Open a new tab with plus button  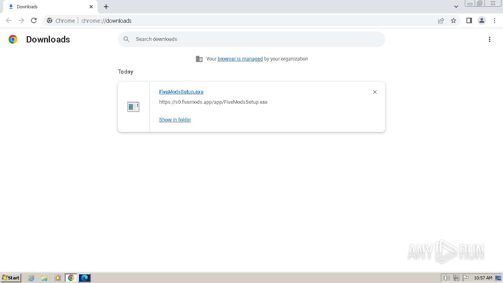(x=106, y=7)
